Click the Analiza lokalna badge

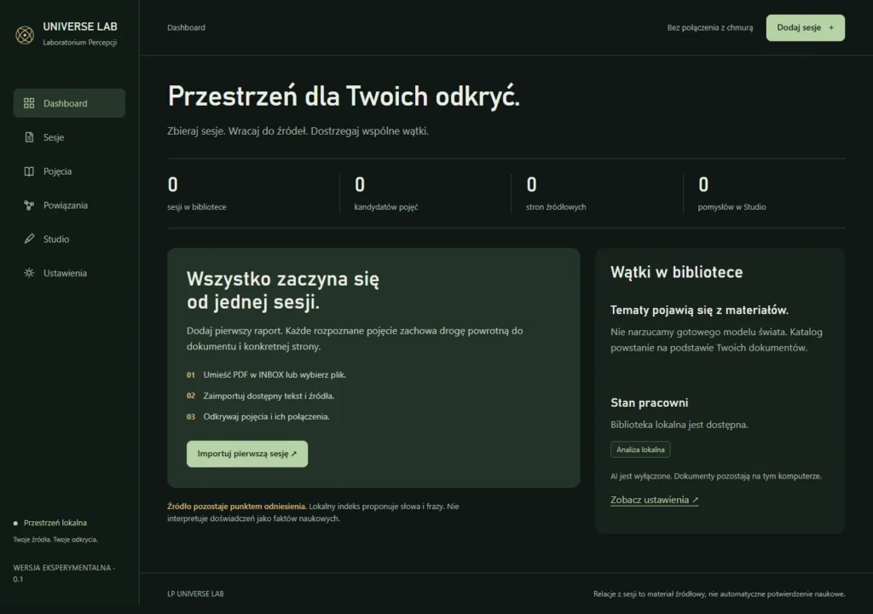point(640,449)
